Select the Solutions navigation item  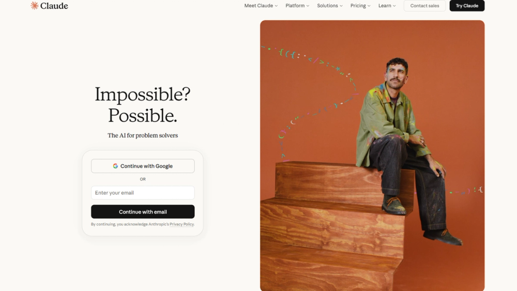(x=330, y=6)
